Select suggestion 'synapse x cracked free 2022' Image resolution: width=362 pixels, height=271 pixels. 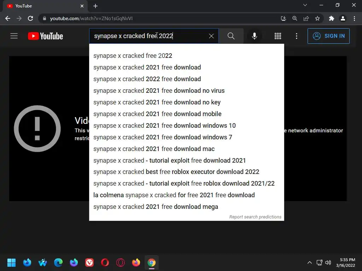coord(187,56)
